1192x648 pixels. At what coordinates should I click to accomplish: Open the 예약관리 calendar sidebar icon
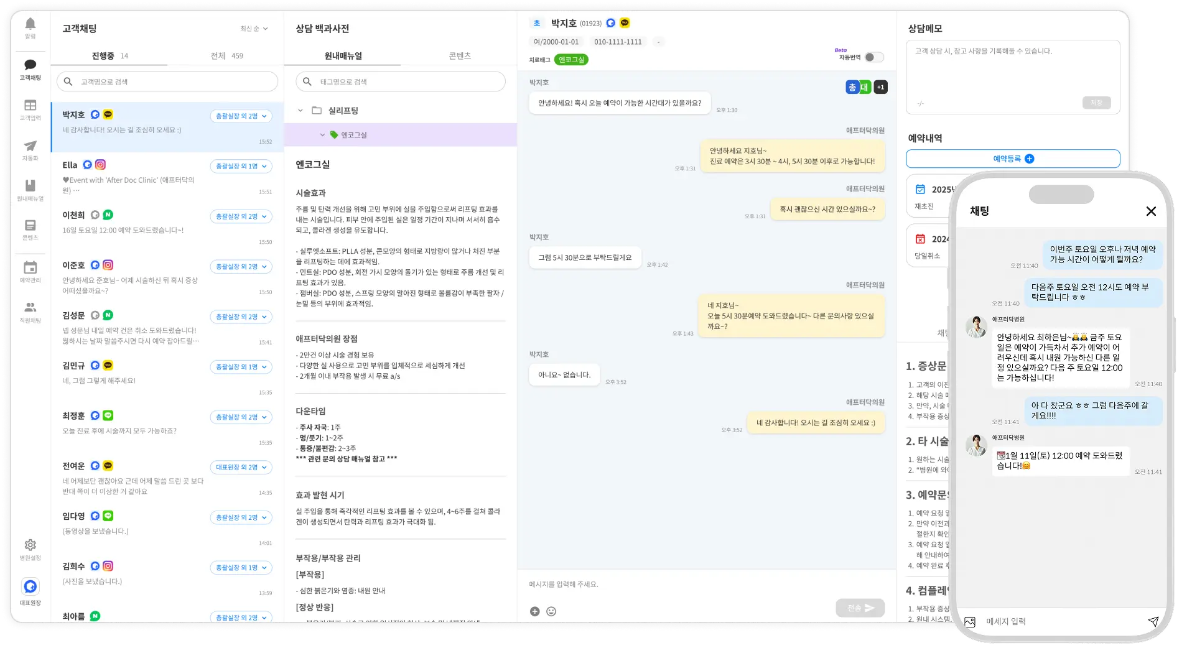(x=30, y=267)
